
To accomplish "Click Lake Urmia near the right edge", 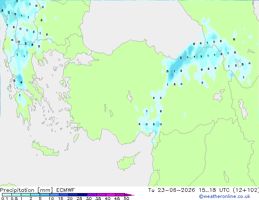I will (243, 109).
